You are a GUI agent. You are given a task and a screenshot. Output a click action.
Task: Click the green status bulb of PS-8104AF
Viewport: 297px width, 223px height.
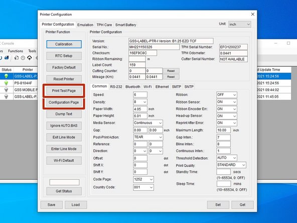6,83
